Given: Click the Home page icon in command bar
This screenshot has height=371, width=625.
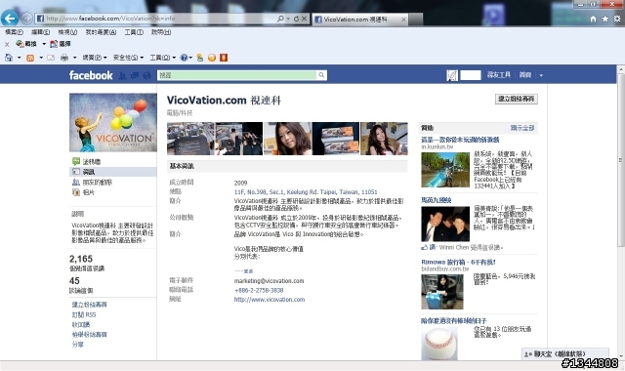Looking at the screenshot, I should point(9,58).
